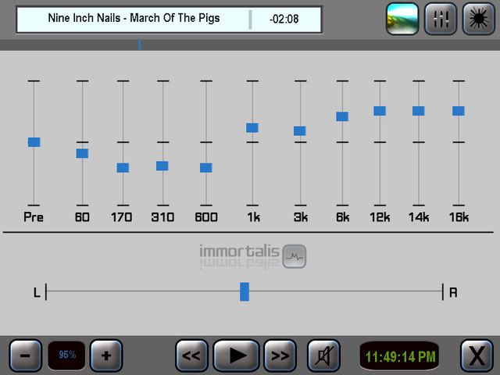Click the 600 Hz band slider handle
This screenshot has height=375, width=500.
[x=206, y=168]
